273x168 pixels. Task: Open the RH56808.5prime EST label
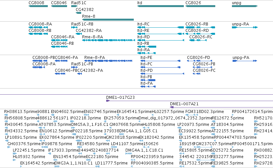pyautogui.click(x=21, y=118)
